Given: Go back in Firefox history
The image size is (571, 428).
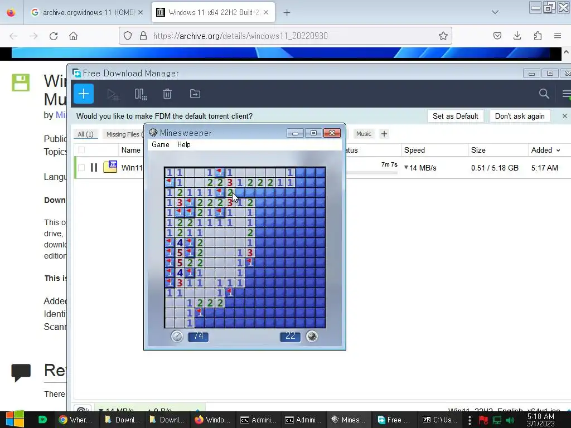Looking at the screenshot, I should [13, 36].
